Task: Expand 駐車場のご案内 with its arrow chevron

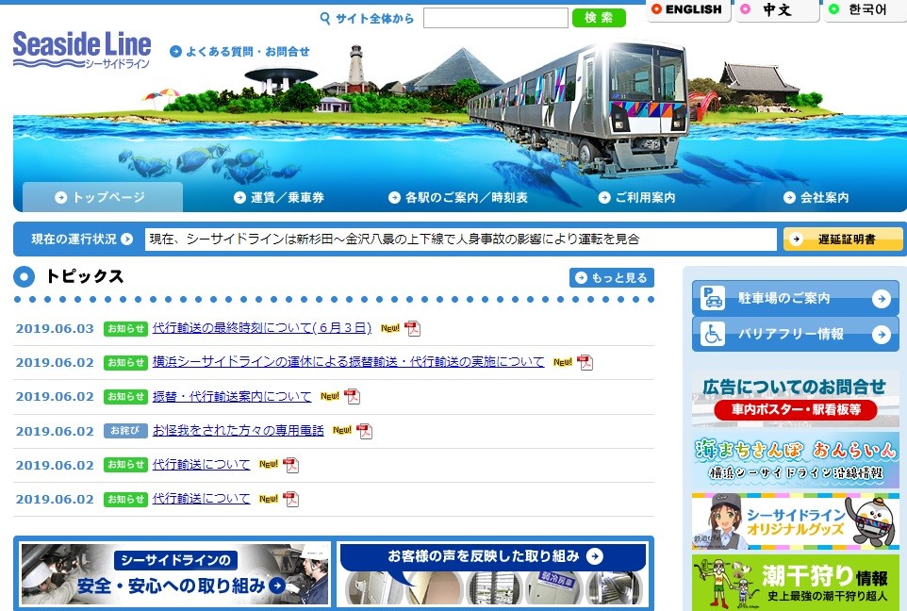Action: [x=881, y=298]
